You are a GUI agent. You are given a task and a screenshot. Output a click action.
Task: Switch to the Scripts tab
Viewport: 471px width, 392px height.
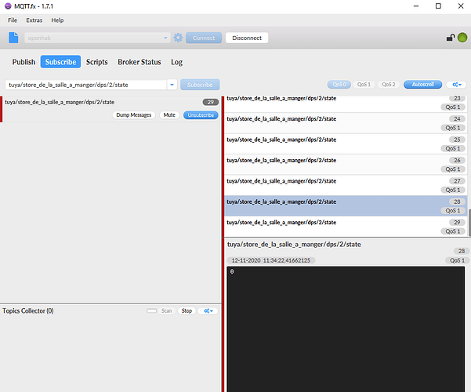(x=97, y=62)
